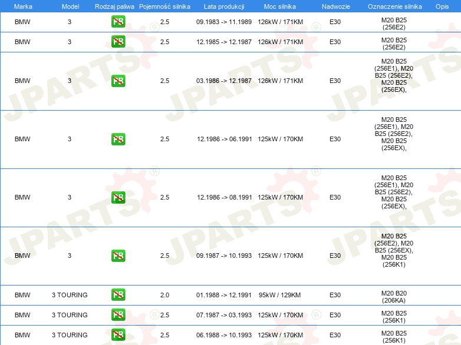
Task: Click 126kW / 171KM in 03.1986 row
Action: tap(280, 81)
